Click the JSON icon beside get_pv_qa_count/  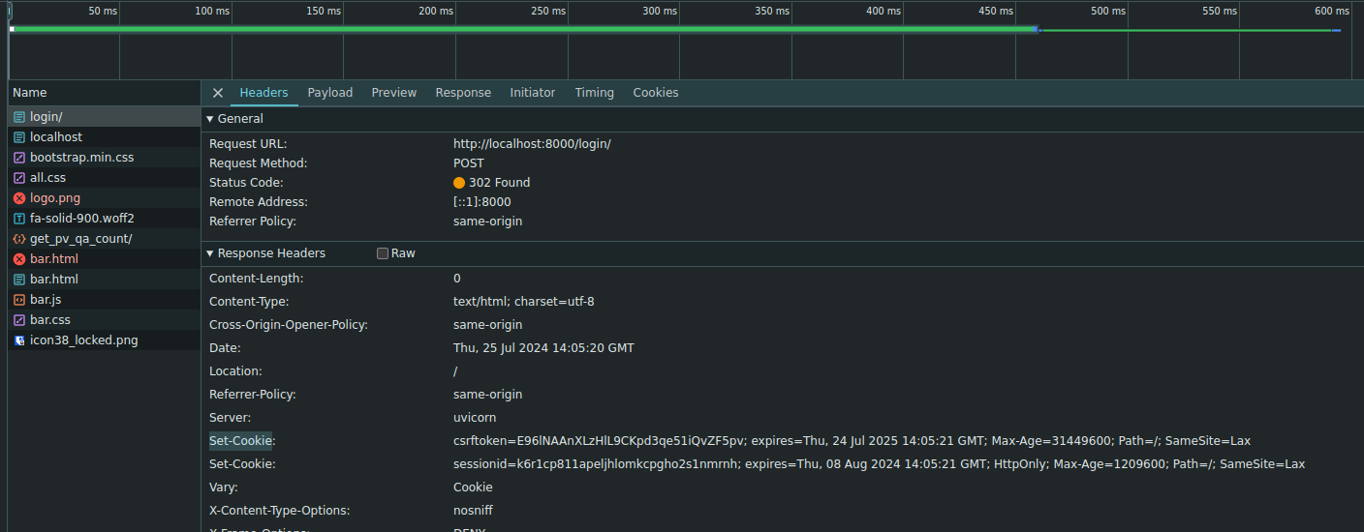(19, 239)
